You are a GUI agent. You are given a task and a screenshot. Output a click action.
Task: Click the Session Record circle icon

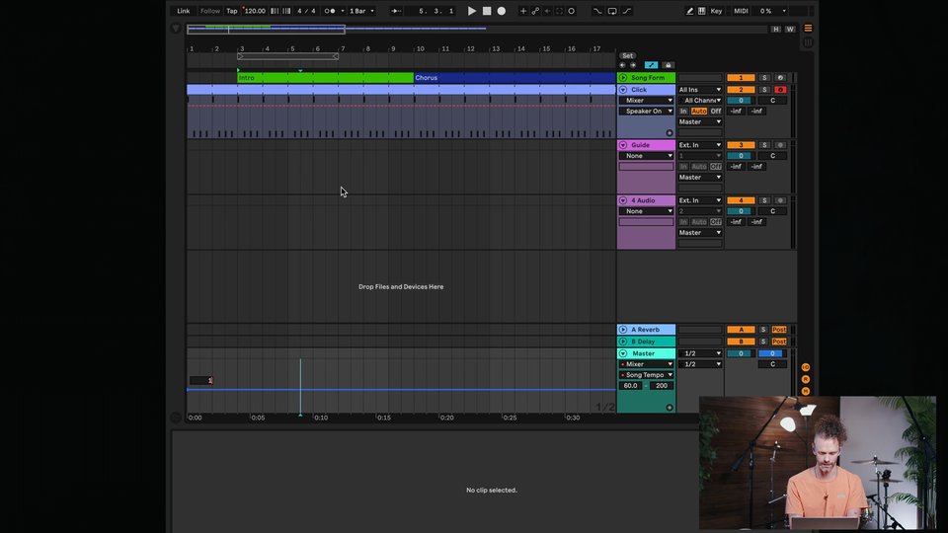point(572,11)
